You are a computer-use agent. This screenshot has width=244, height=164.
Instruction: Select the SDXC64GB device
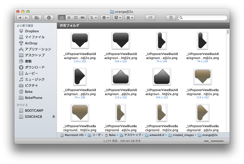[30, 117]
